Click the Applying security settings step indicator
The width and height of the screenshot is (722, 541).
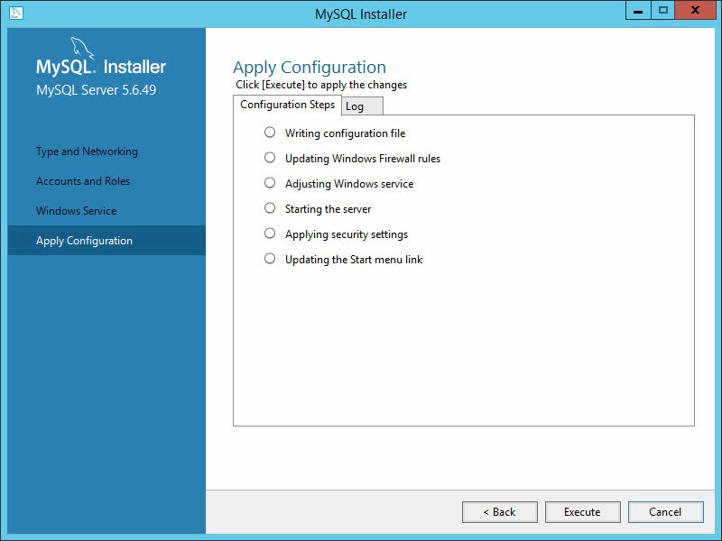(x=270, y=234)
